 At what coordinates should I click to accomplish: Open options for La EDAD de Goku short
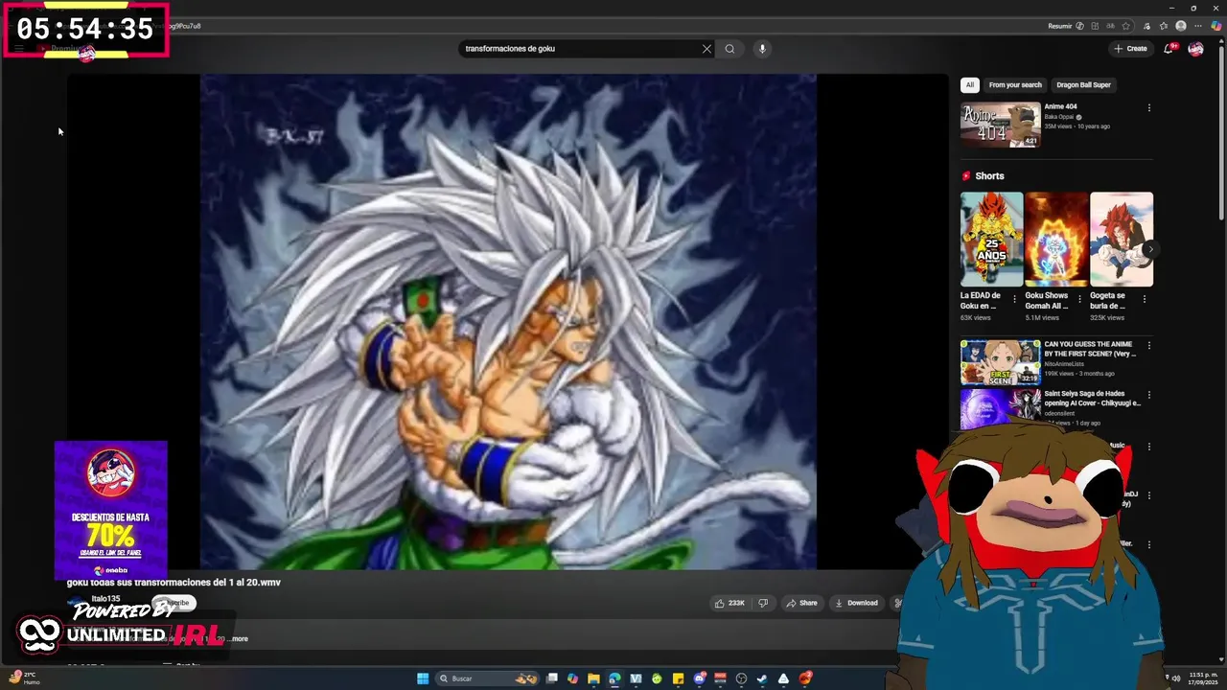pyautogui.click(x=1014, y=299)
